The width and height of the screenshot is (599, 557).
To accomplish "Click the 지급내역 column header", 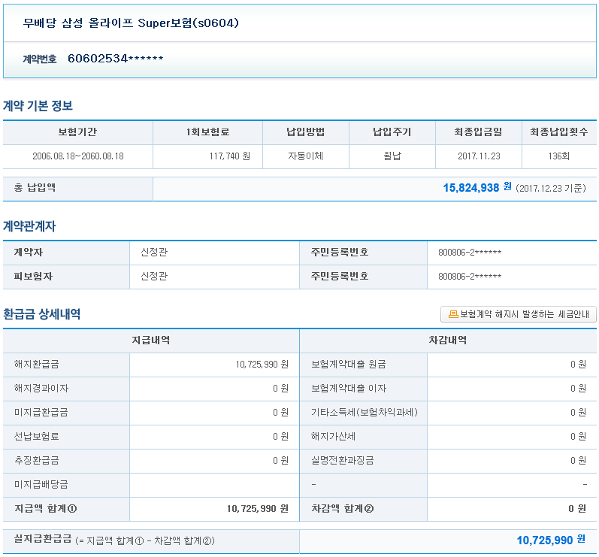I will tap(150, 341).
